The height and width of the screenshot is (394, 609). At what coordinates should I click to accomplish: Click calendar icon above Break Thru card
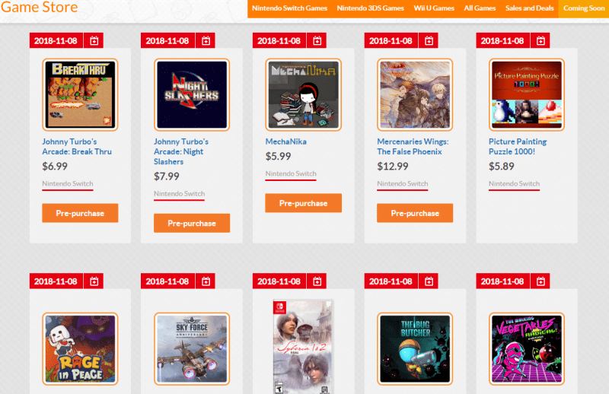94,41
